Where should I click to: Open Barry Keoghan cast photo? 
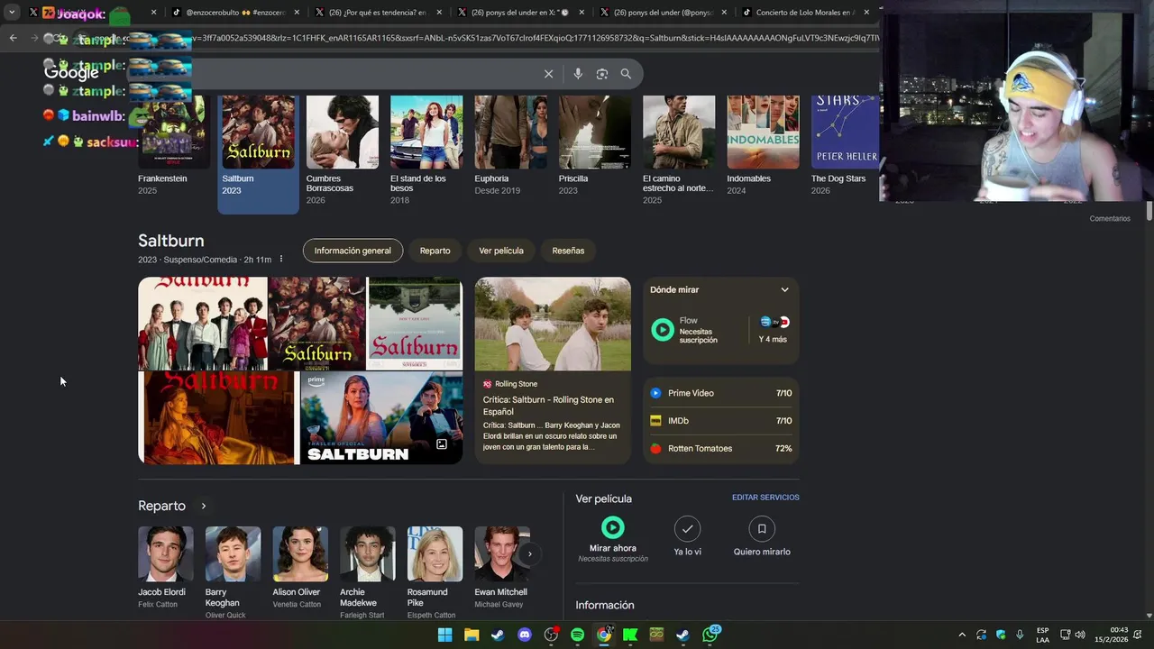coord(233,554)
